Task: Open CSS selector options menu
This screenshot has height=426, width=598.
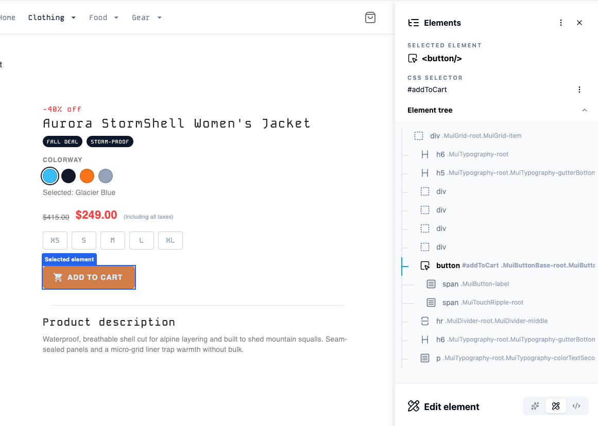Action: 579,90
